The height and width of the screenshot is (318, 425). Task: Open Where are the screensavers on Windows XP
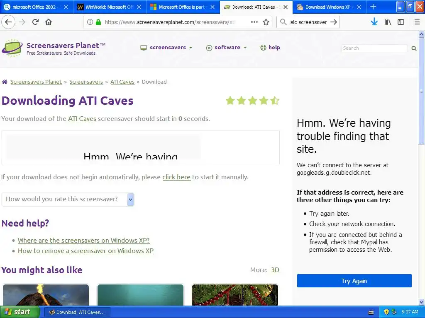click(84, 241)
